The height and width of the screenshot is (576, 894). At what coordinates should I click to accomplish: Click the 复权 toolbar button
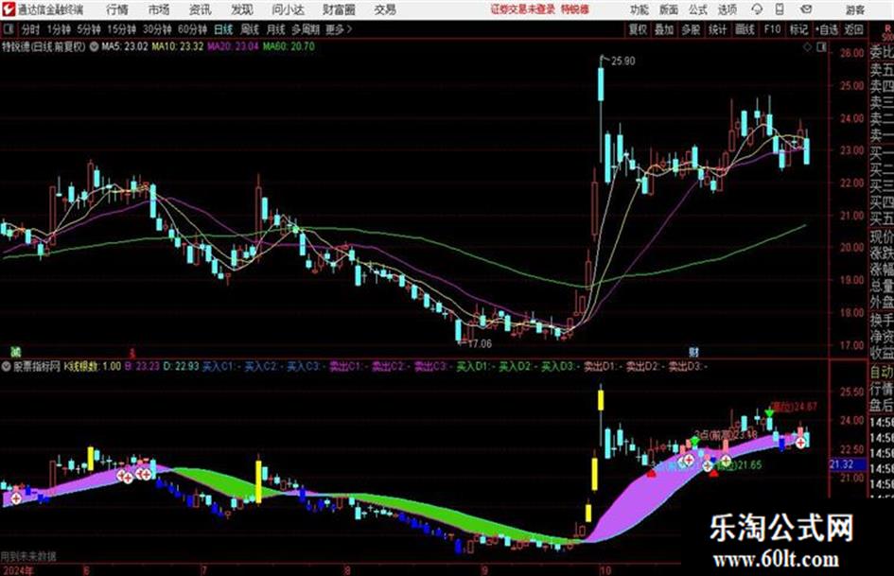pyautogui.click(x=638, y=29)
